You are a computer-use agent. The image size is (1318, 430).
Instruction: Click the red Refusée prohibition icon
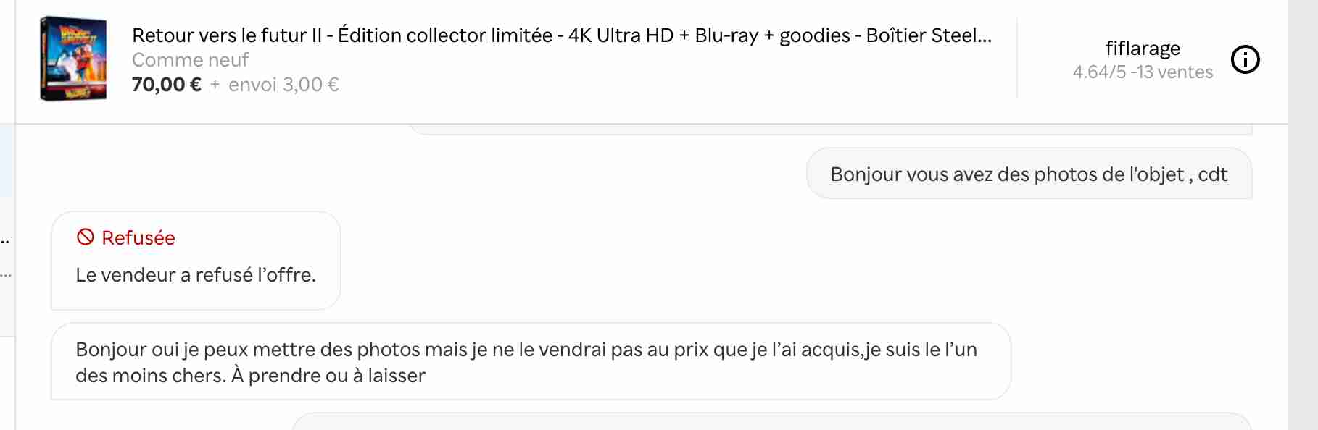tap(86, 237)
